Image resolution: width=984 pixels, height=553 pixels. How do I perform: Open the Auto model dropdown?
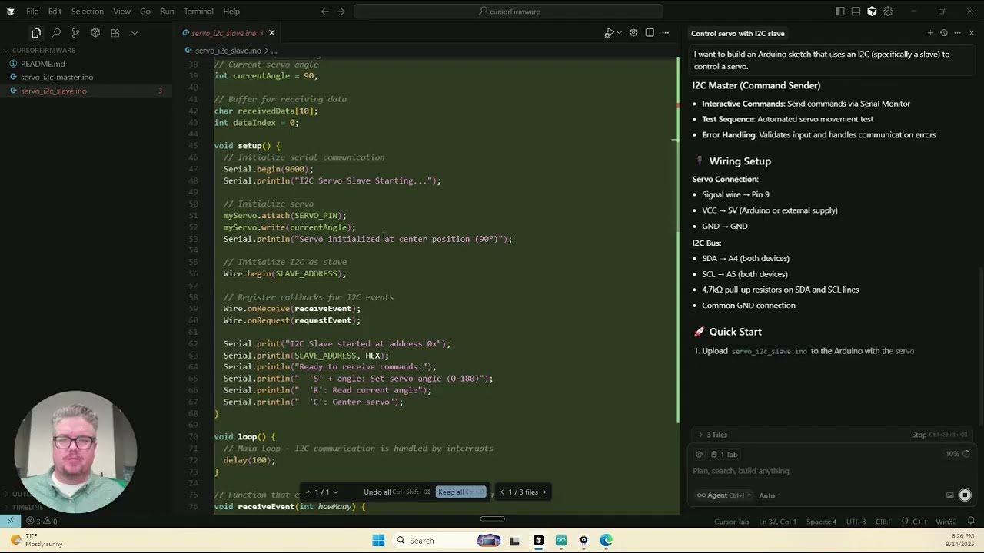point(770,495)
